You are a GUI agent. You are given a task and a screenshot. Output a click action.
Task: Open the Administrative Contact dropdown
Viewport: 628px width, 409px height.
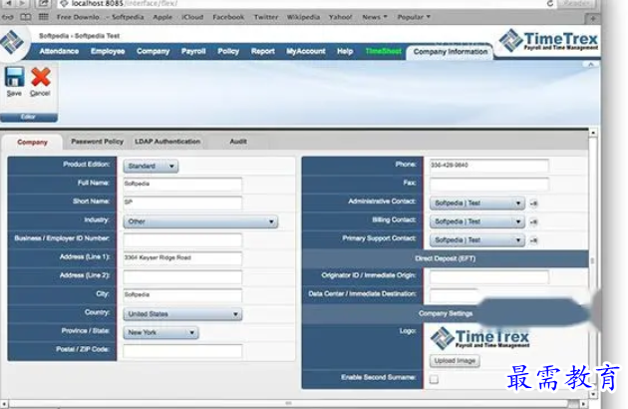coord(477,204)
